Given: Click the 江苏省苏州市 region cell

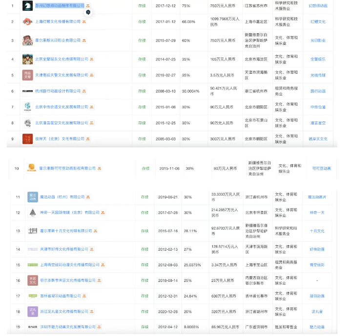Looking at the screenshot, I should point(256,6).
